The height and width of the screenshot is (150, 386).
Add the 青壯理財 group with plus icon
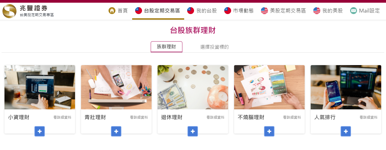point(116,131)
